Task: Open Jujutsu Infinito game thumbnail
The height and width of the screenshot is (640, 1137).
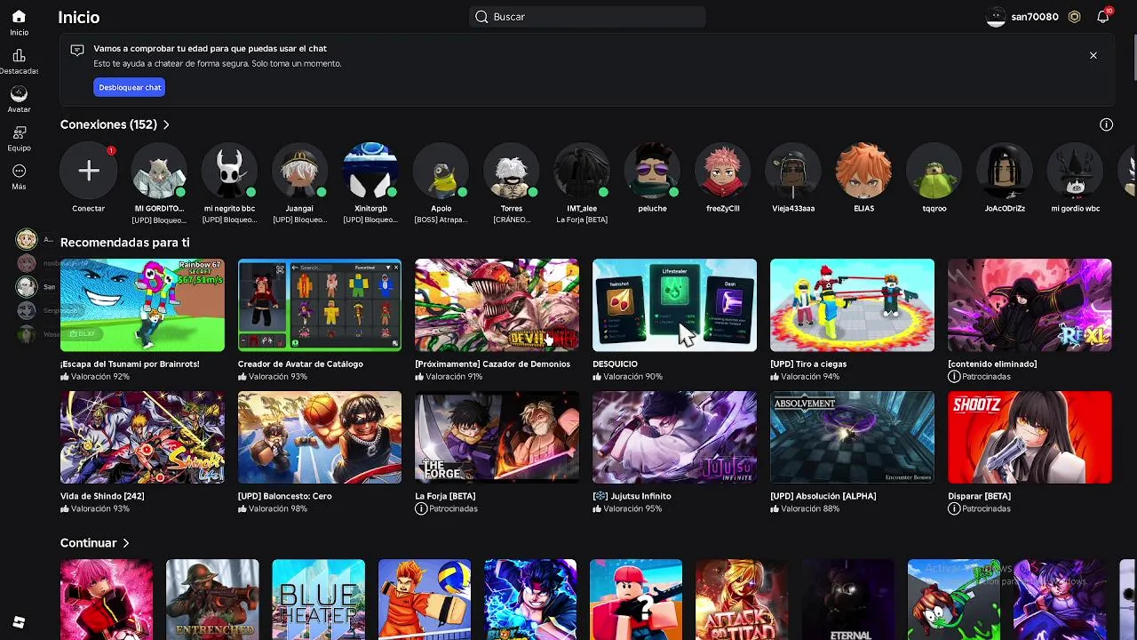Action: pyautogui.click(x=674, y=437)
